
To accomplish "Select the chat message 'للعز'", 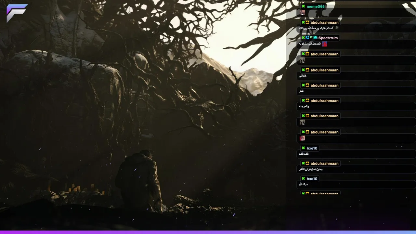I will point(301,91).
